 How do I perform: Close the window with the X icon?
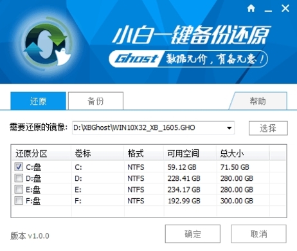(x=285, y=8)
